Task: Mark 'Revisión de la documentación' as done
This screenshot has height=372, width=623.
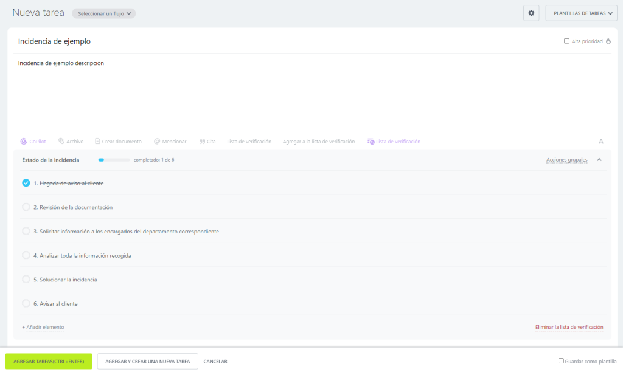Action: click(x=26, y=207)
